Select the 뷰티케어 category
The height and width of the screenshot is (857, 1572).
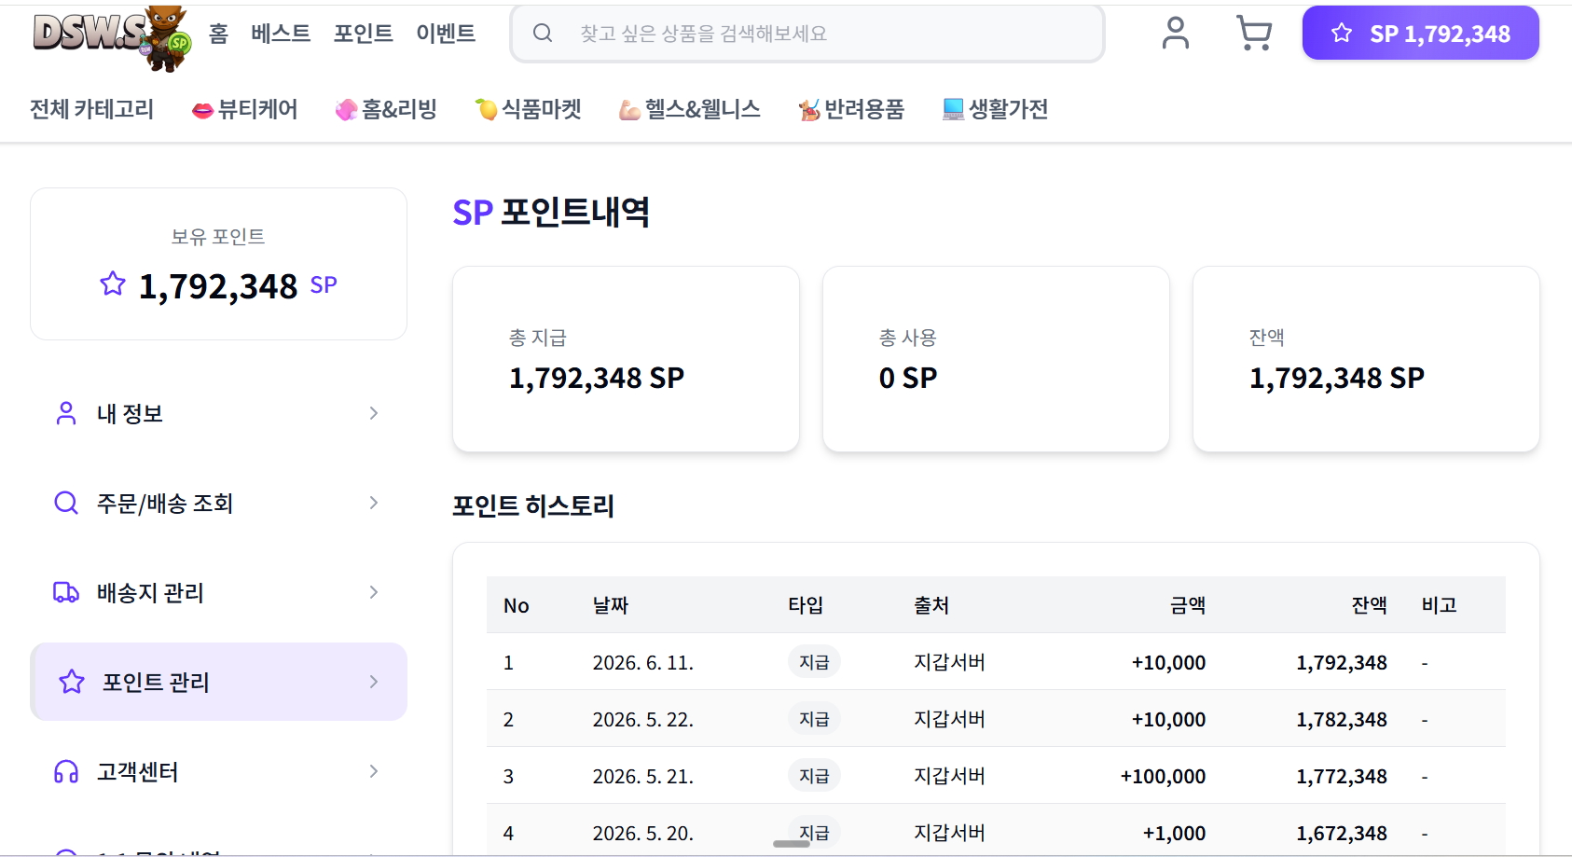244,109
